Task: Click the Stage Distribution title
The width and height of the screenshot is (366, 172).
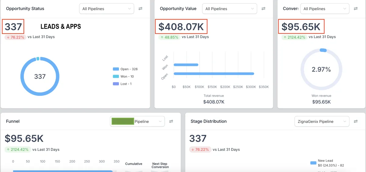Action: coord(209,121)
